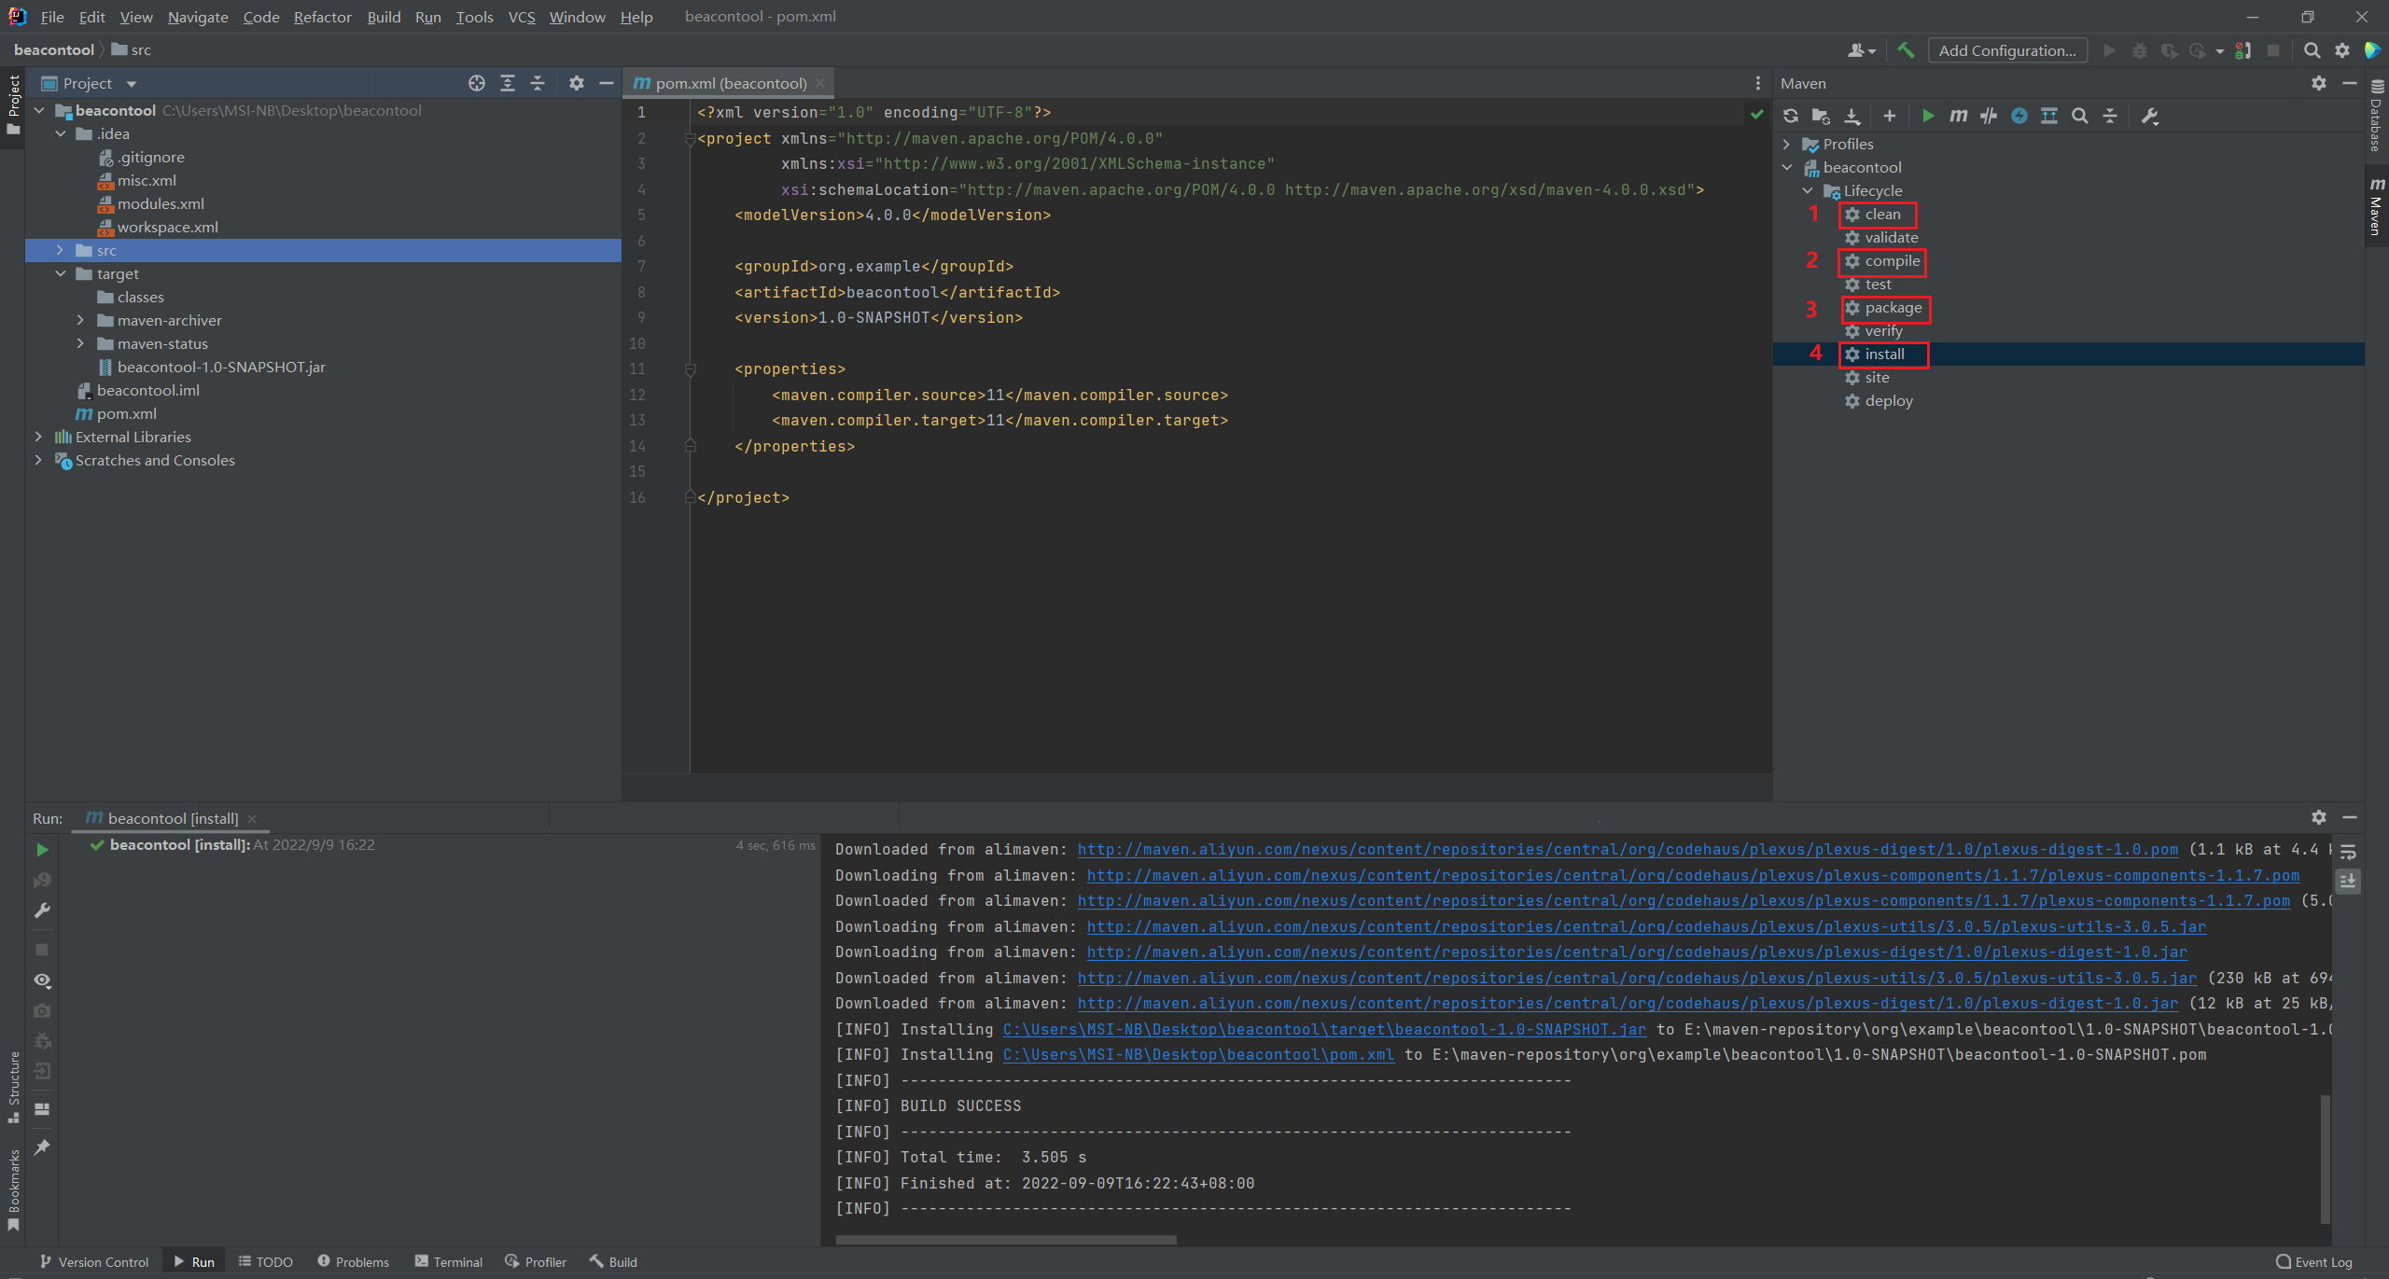Open the Build menu
Viewport: 2389px width, 1279px height.
[384, 17]
